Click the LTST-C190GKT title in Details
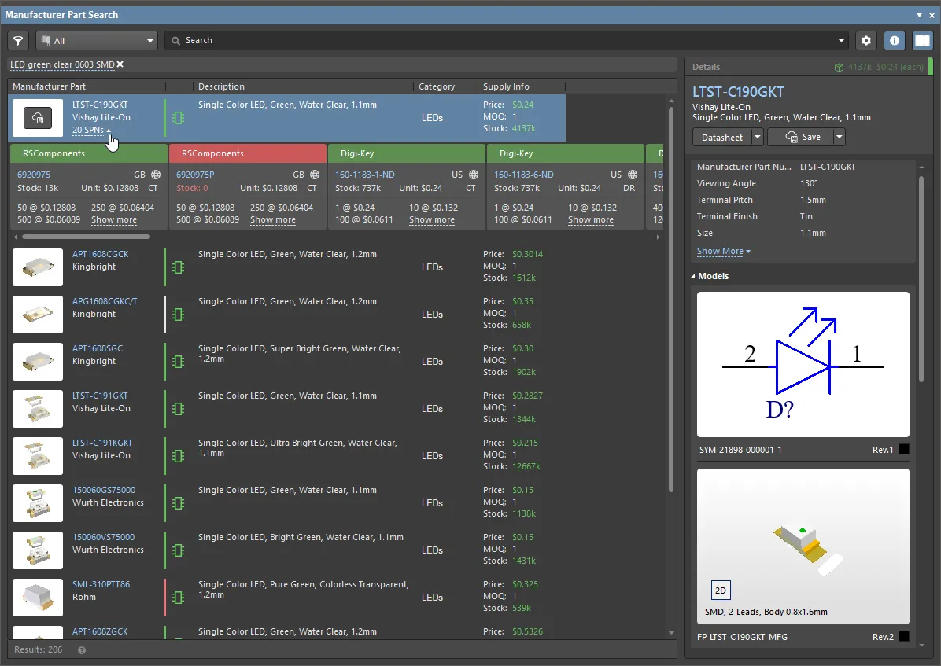 coord(738,92)
